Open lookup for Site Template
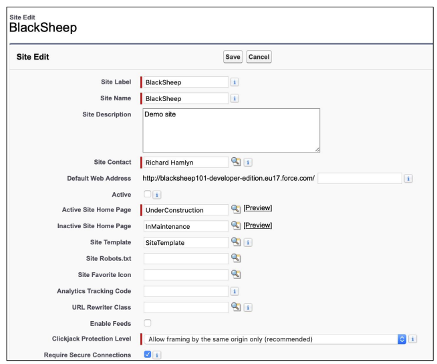 (x=236, y=242)
